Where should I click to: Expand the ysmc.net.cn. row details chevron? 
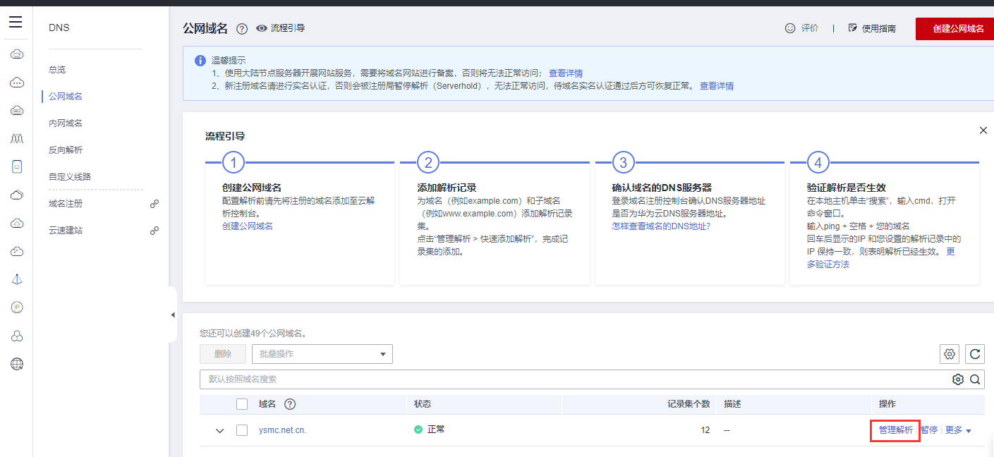click(220, 430)
